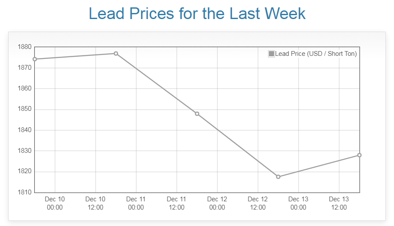Click the lowest data point near 1817
The image size is (394, 226).
278,177
